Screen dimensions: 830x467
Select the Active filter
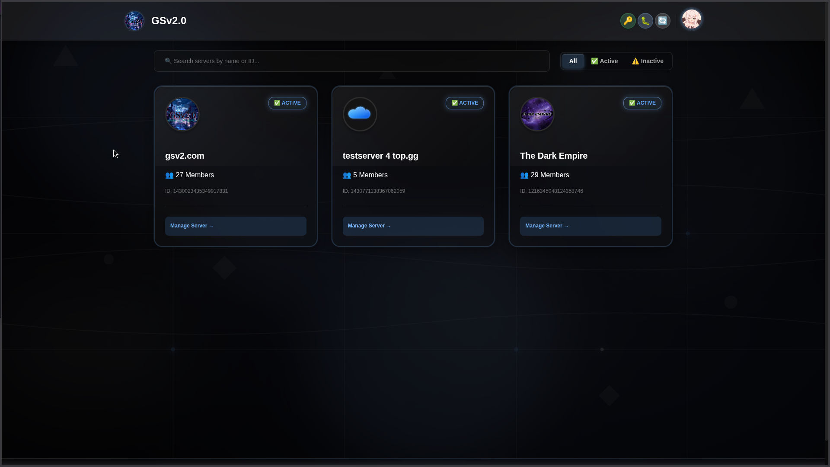[604, 61]
